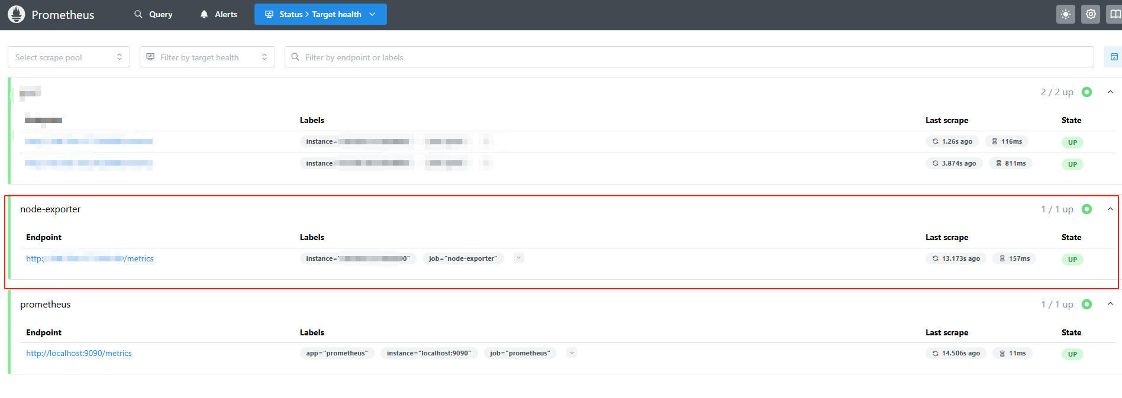Collapse the prometheus pool
Screen dimensions: 1122x398
tap(1110, 304)
